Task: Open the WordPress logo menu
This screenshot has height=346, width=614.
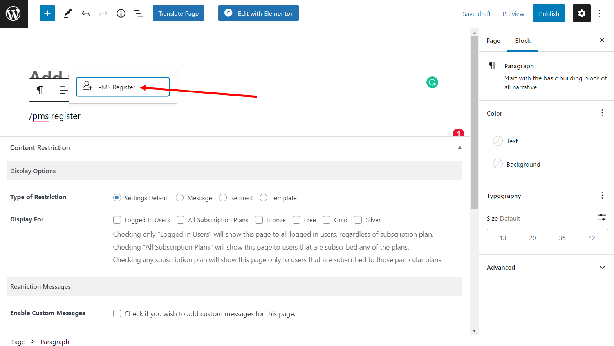Action: [14, 14]
